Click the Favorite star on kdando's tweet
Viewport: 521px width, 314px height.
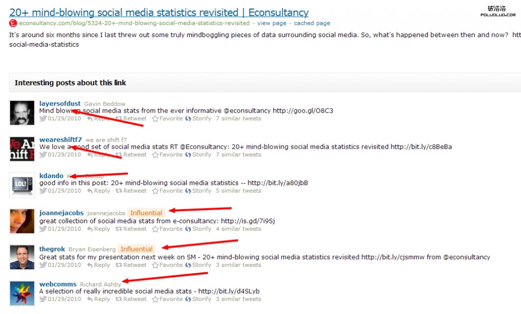click(155, 191)
